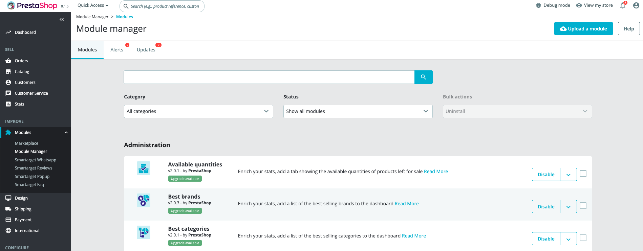Click the Debug mode bug icon
The height and width of the screenshot is (251, 643).
pos(539,5)
